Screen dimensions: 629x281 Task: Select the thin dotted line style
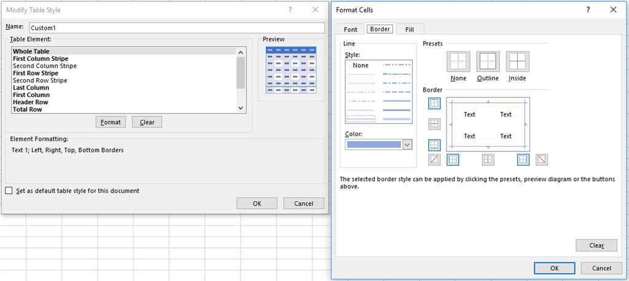(x=360, y=83)
